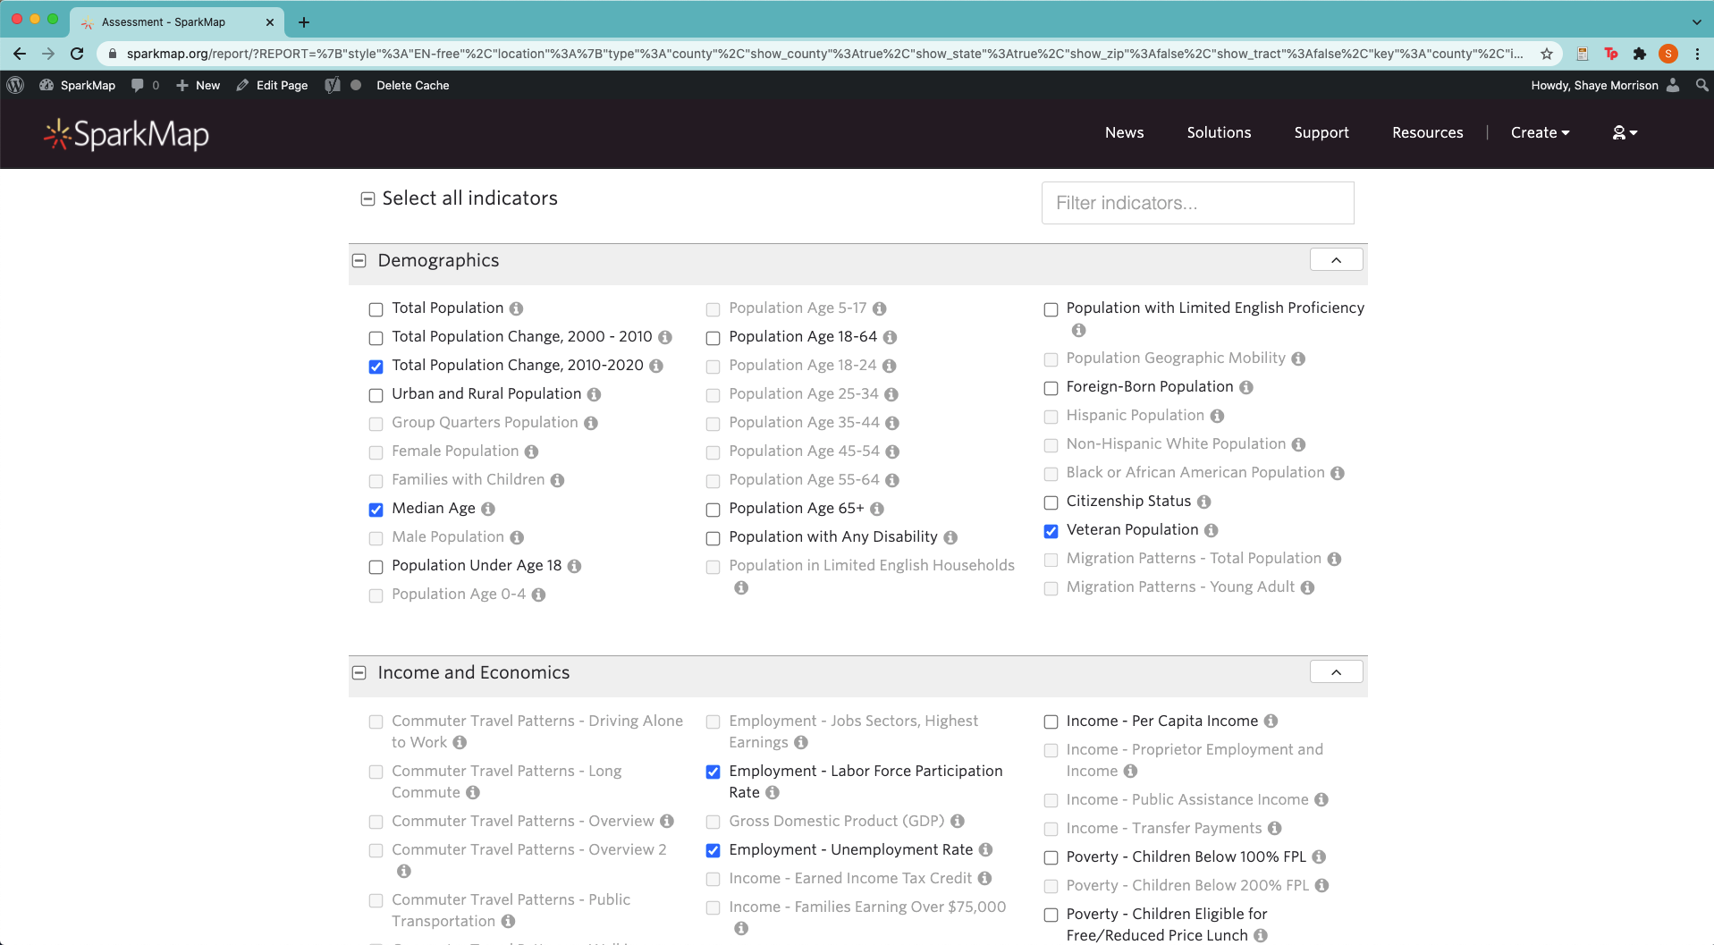
Task: Toggle the Select all indicators checkbox
Action: coord(367,198)
